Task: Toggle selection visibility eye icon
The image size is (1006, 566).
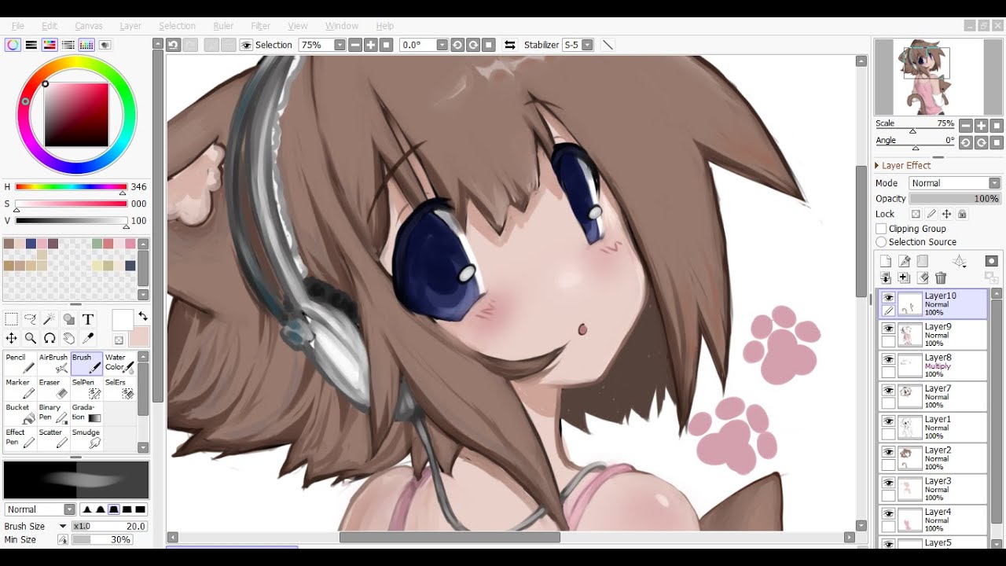Action: click(x=246, y=45)
